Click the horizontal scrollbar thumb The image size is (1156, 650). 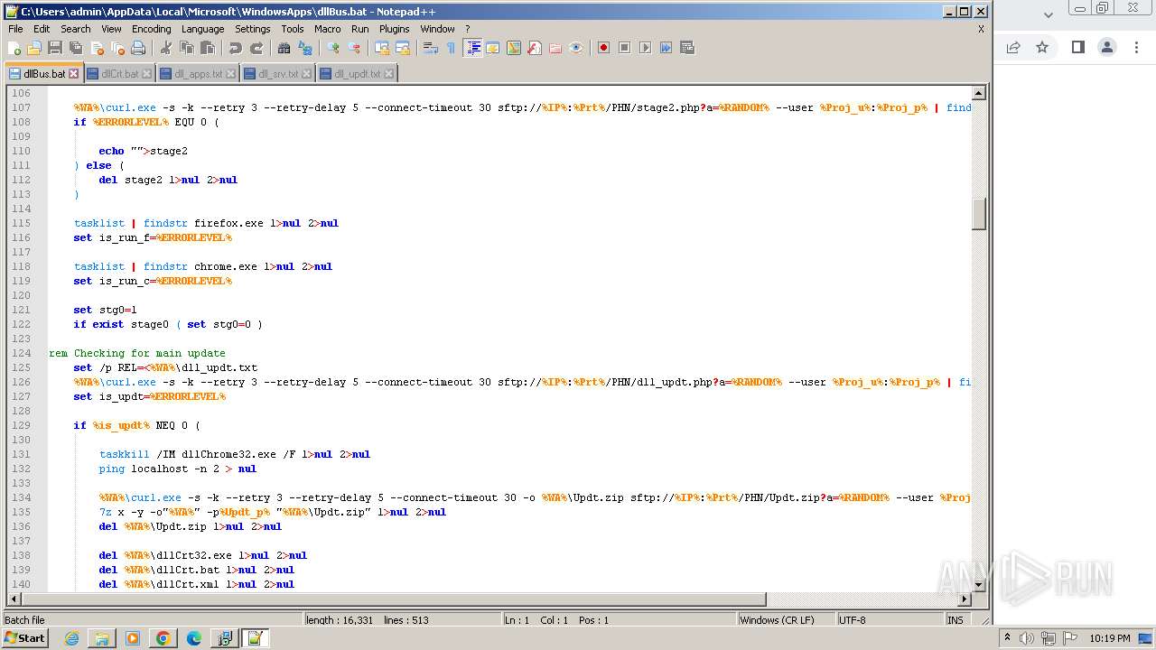point(393,599)
